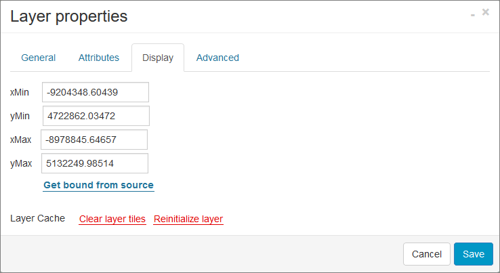Screen dimensions: 500x273
Task: Click the Reinitialize layer link
Action: coord(188,219)
